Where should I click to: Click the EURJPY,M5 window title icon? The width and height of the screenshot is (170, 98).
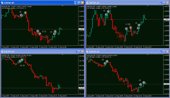[x=2, y=52]
